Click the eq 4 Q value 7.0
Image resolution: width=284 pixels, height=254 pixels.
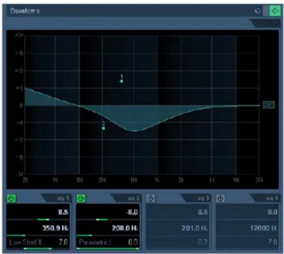tap(272, 242)
